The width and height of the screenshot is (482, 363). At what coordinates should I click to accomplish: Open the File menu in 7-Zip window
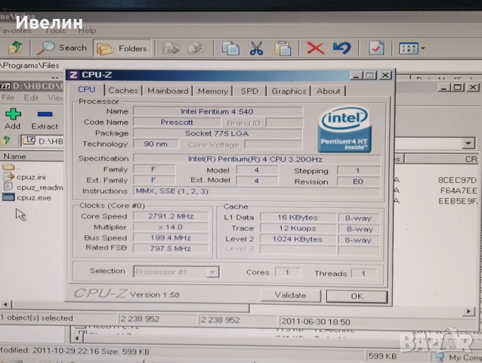click(8, 98)
